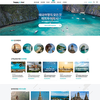This screenshot has width=100, height=100.
Task: Show previous hero banner with left arrow
Action: [21, 20]
